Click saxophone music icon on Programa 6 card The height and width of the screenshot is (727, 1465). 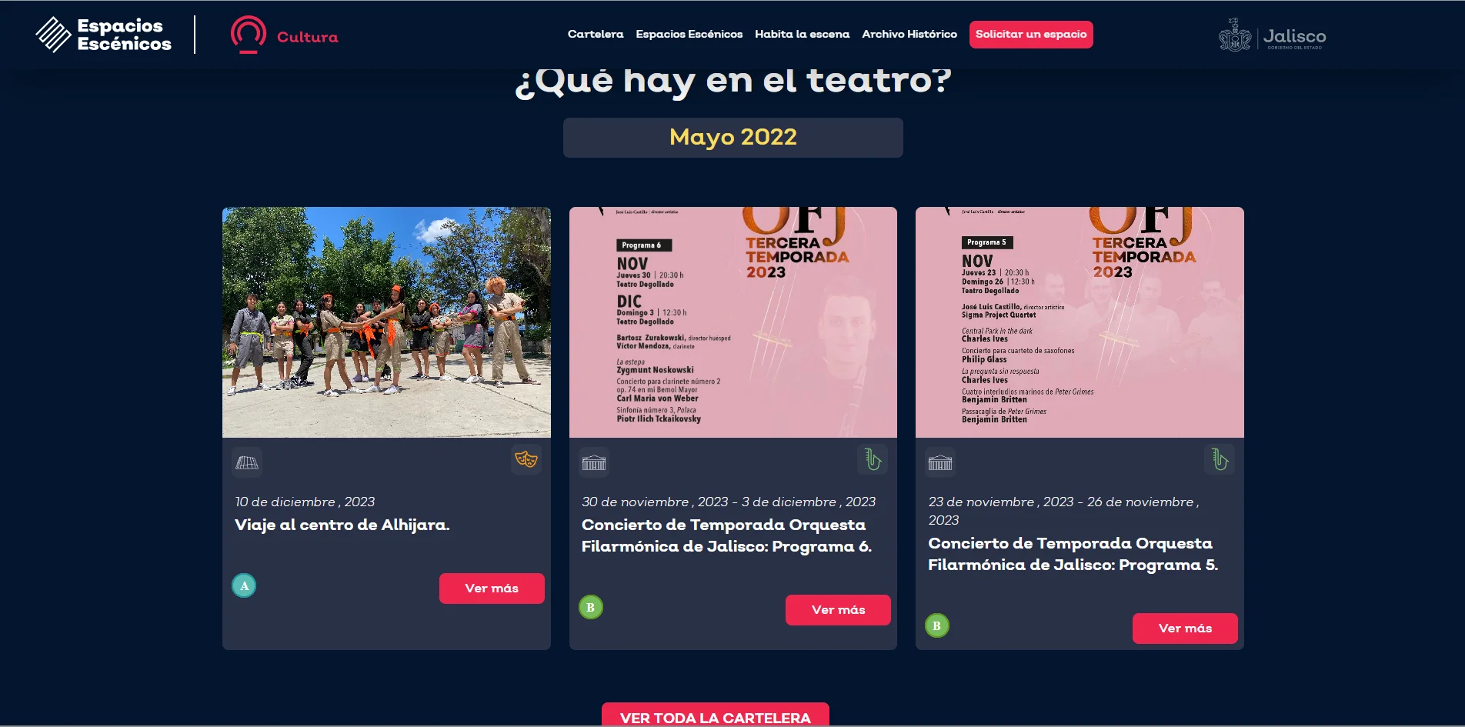click(873, 459)
